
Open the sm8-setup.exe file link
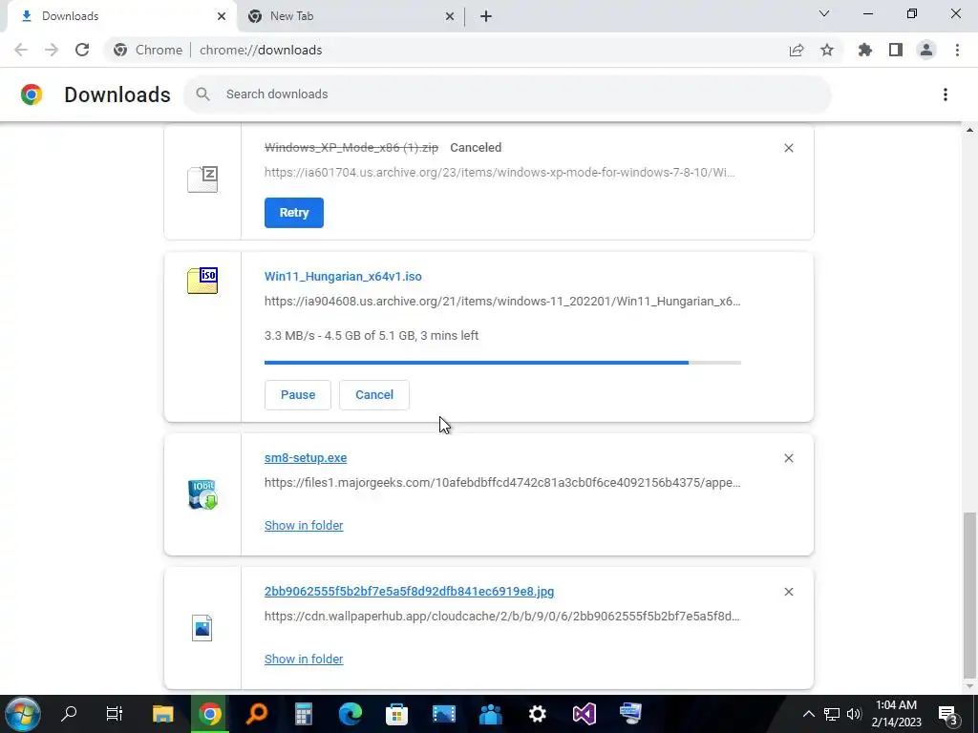306,457
